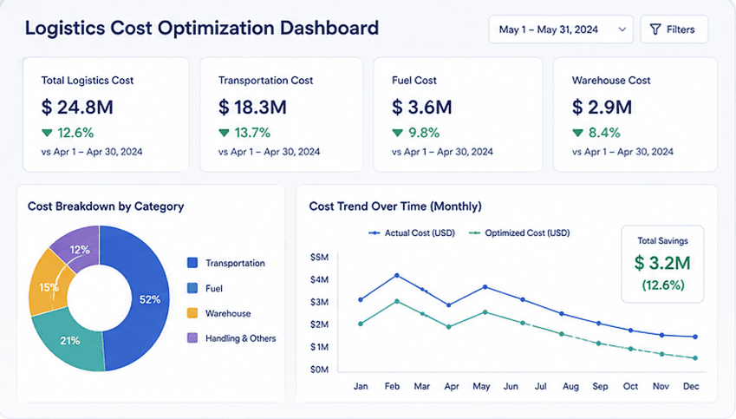Viewport: 736px width, 419px height.
Task: Click the down-triangle icon beside 9.8%
Action: pyautogui.click(x=398, y=133)
